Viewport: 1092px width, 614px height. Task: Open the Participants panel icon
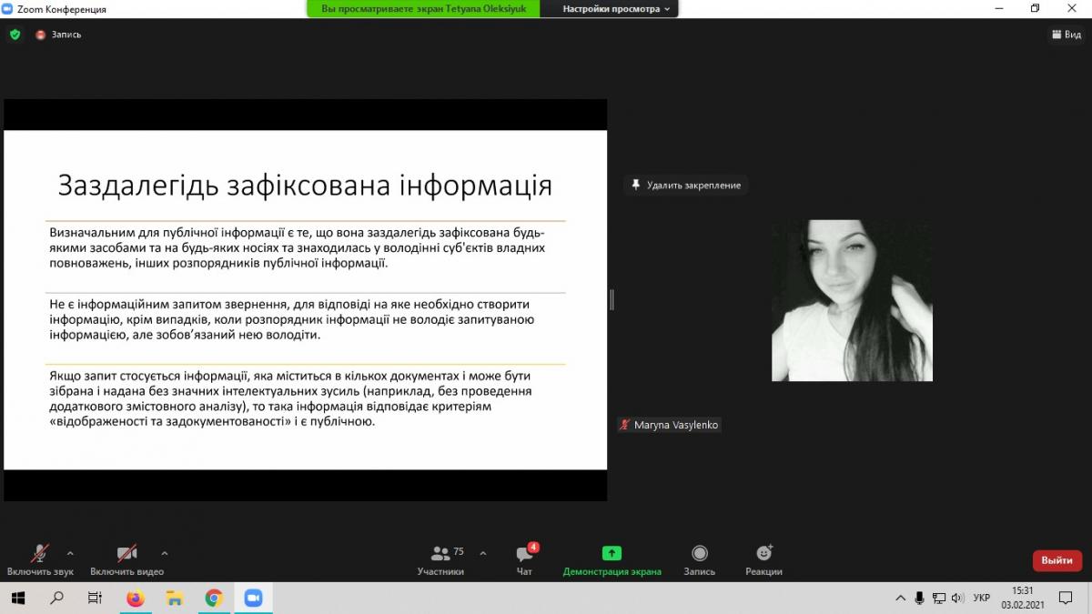coord(440,553)
